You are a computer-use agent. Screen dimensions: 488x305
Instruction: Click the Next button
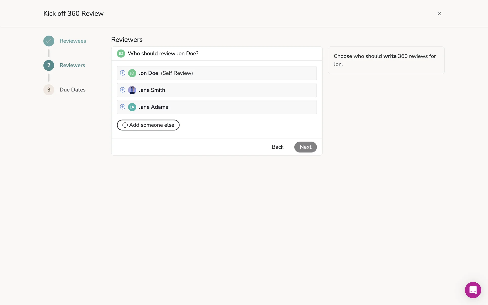click(x=305, y=147)
